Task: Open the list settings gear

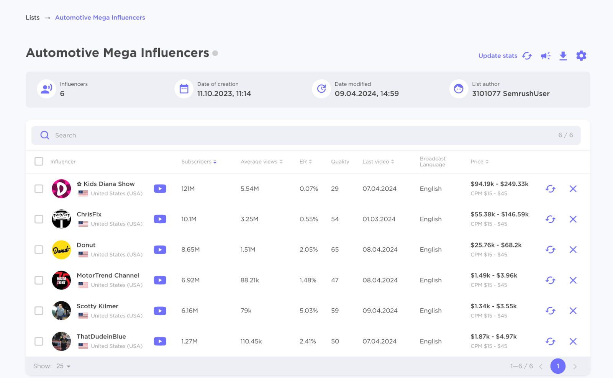Action: 581,56
